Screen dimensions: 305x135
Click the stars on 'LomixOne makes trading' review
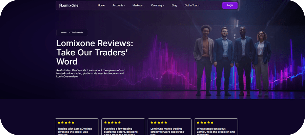tap(159, 123)
